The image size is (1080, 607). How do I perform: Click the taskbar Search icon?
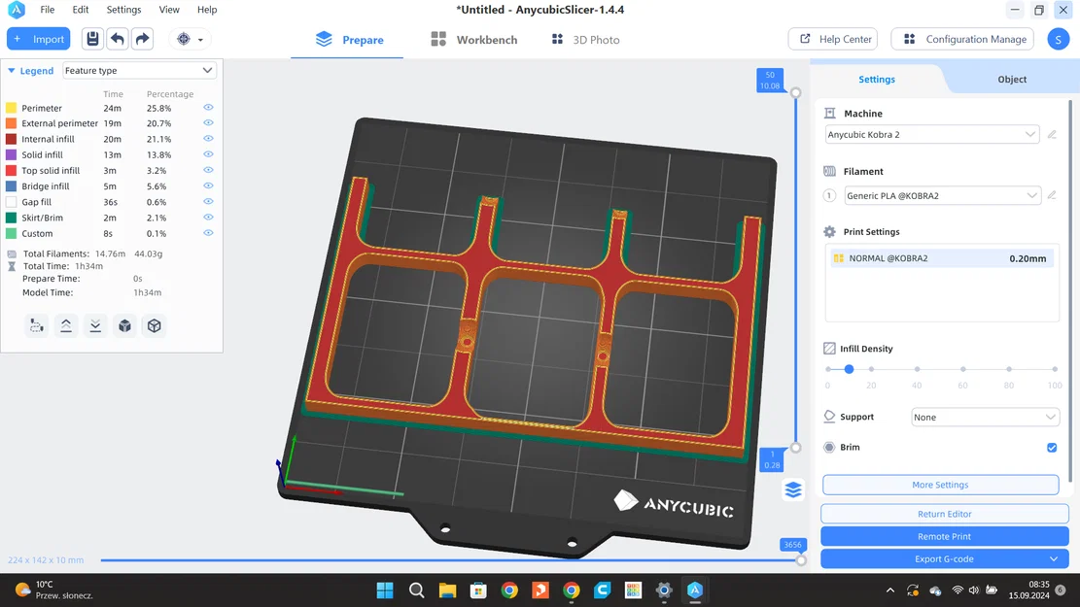click(416, 590)
